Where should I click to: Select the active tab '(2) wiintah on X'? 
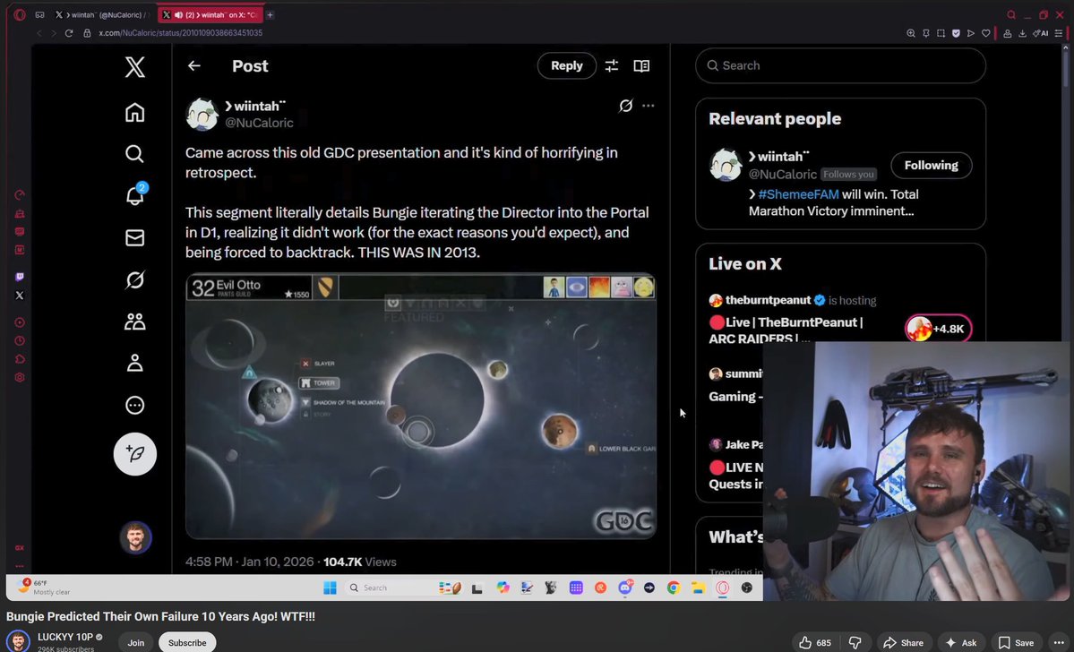click(211, 14)
